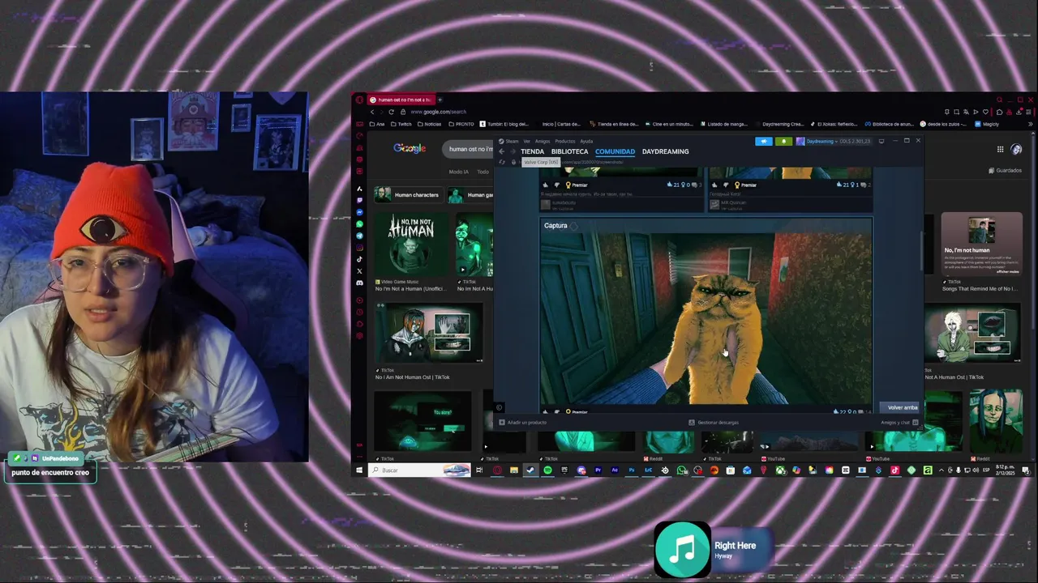Image resolution: width=1038 pixels, height=583 pixels.
Task: Click the Windows Start button
Action: 359,470
